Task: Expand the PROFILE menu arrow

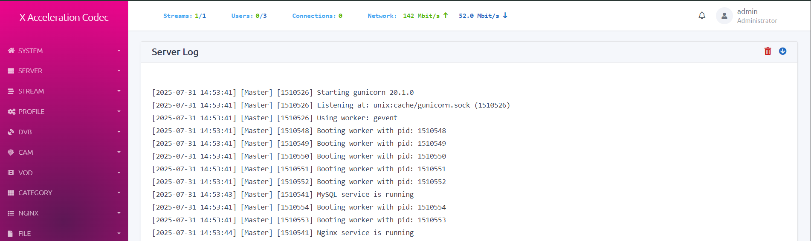Action: (119, 111)
